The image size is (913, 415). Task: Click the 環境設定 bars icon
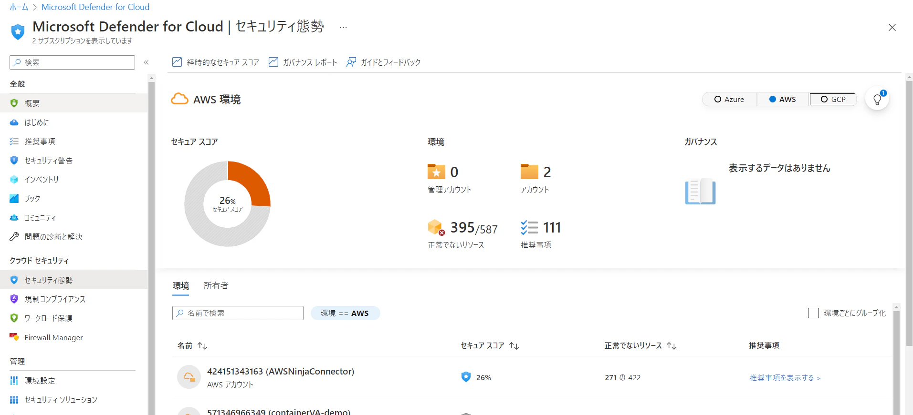(x=14, y=381)
